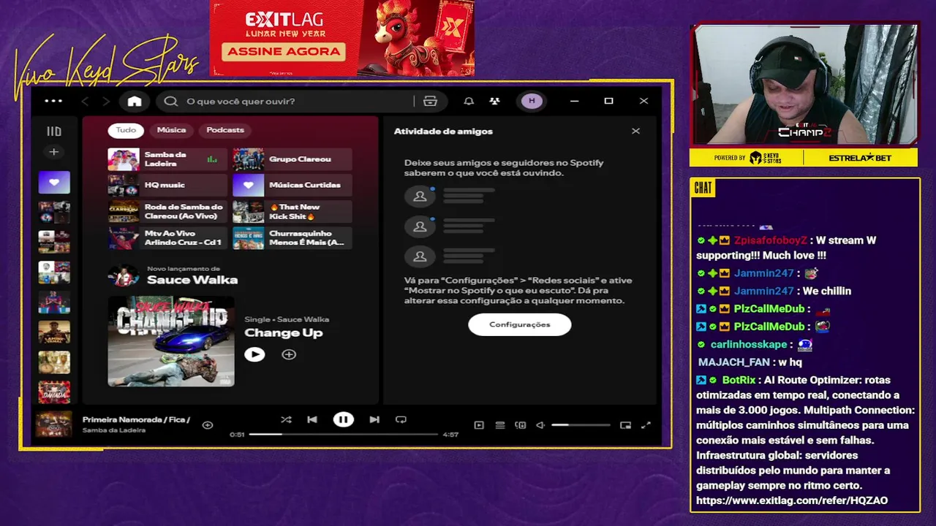Open 'Roda de Samba do Clareou (Ao Vivo)'

(x=167, y=212)
